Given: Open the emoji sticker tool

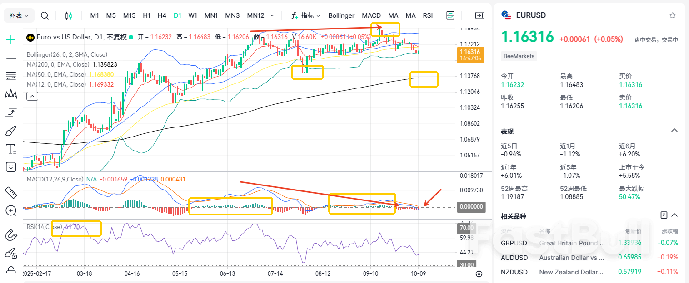Looking at the screenshot, I should click(x=10, y=167).
